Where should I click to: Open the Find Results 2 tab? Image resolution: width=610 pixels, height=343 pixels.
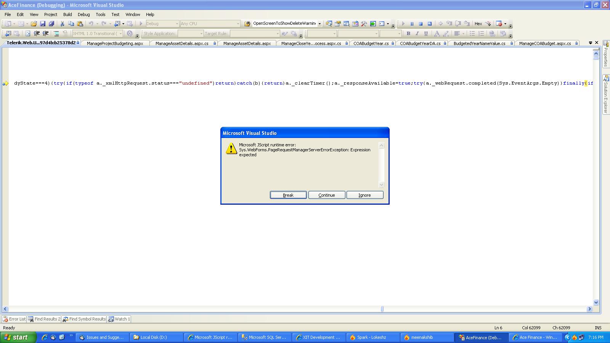click(44, 319)
